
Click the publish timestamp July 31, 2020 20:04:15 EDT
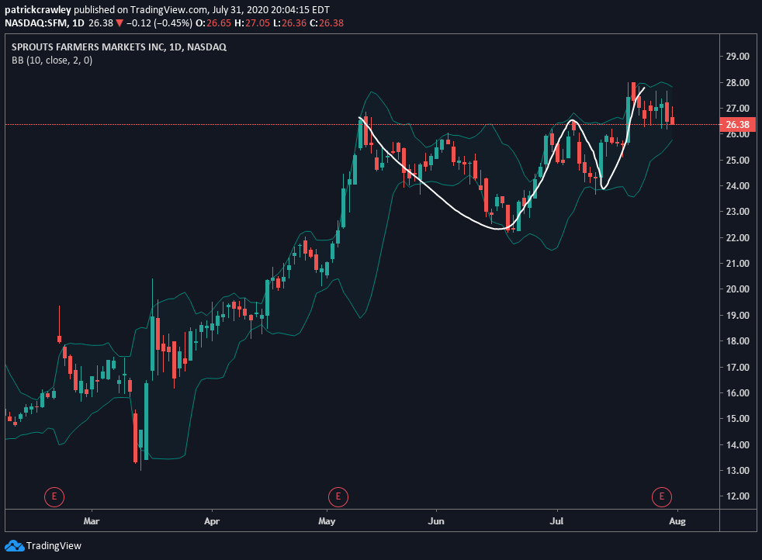271,10
